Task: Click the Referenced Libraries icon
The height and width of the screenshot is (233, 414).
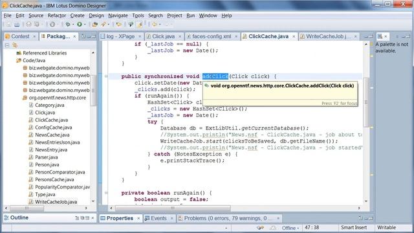Action: coord(19,53)
